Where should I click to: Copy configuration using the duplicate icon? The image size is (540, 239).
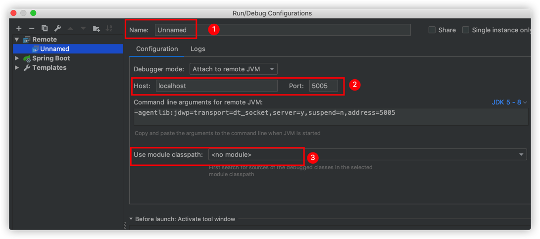tap(45, 29)
